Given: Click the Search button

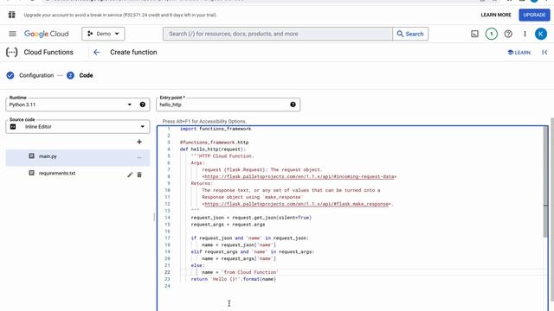Looking at the screenshot, I should 410,34.
